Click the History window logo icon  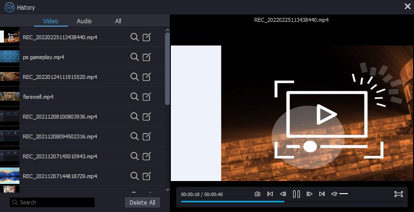point(10,7)
